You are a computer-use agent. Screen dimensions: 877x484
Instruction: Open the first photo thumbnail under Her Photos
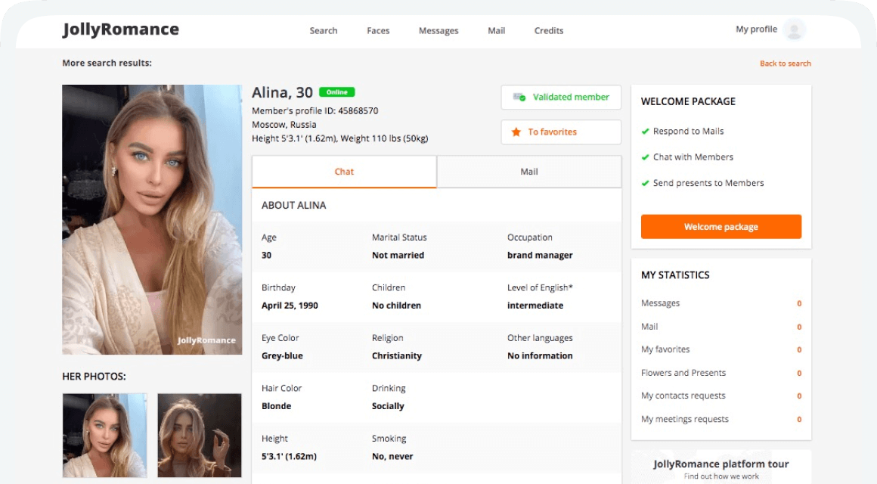click(x=105, y=436)
